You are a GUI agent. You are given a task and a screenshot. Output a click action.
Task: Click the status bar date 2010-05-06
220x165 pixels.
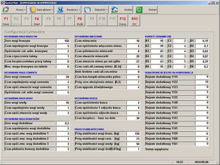click(201, 162)
